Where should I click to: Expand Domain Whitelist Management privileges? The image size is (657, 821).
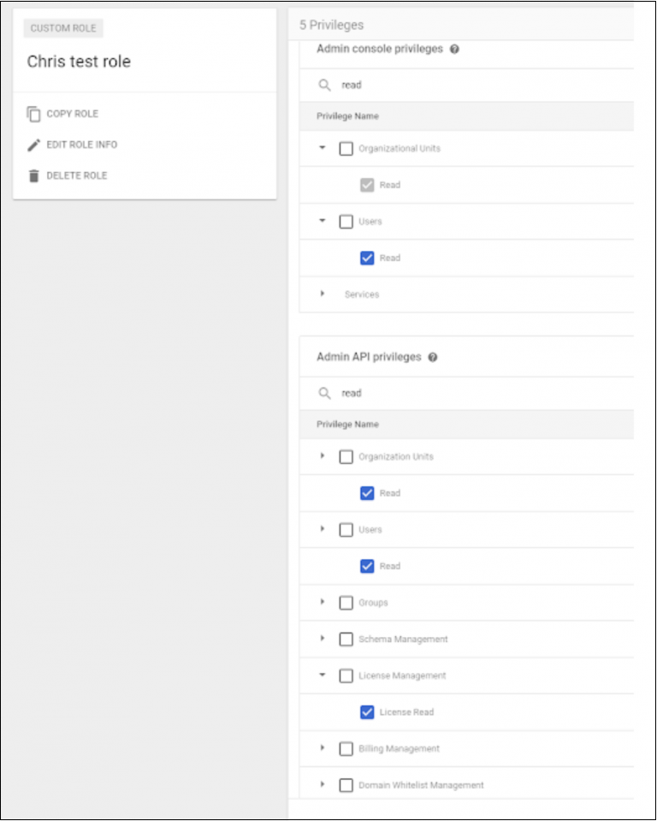[x=322, y=784]
